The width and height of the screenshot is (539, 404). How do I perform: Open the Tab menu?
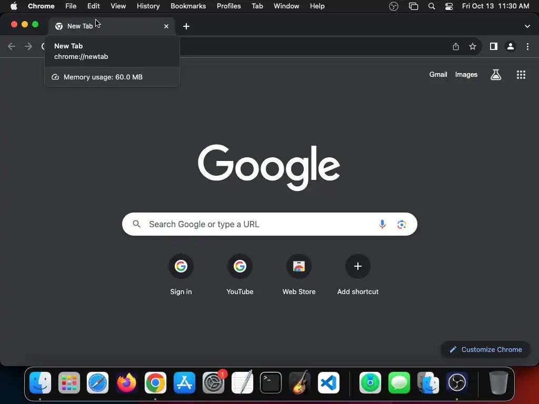257,6
